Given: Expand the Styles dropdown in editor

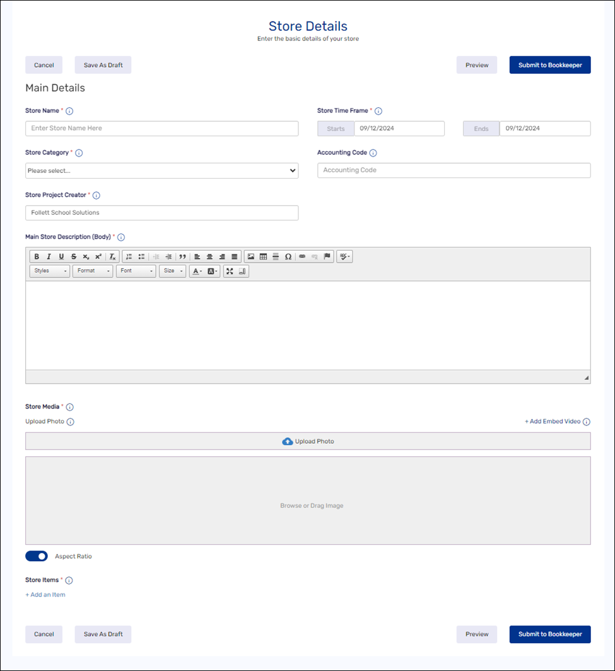Looking at the screenshot, I should [50, 271].
